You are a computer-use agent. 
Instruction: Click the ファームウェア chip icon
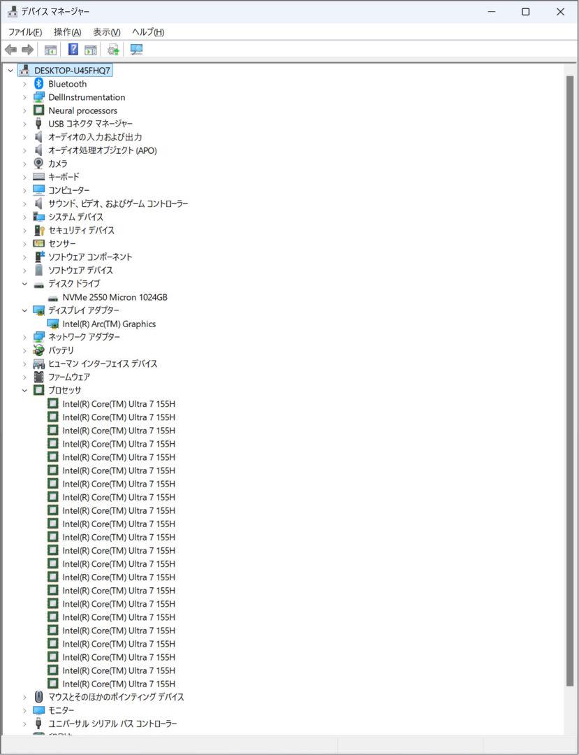(x=39, y=377)
